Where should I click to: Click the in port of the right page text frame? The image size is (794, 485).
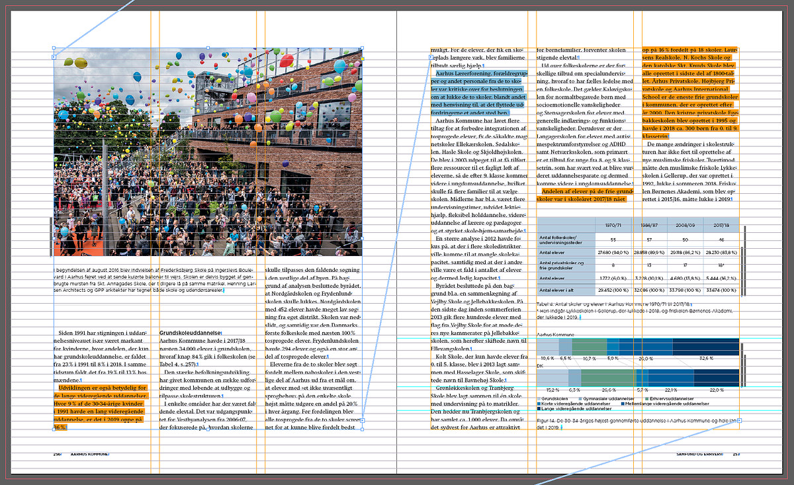pos(431,58)
